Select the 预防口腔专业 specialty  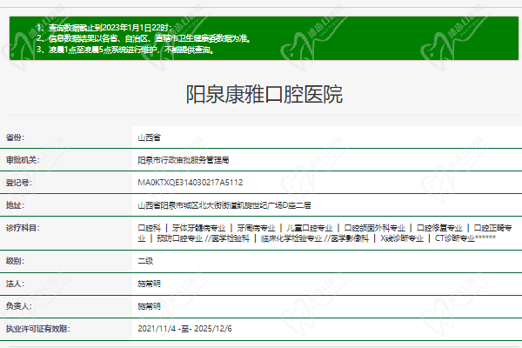click(166, 238)
